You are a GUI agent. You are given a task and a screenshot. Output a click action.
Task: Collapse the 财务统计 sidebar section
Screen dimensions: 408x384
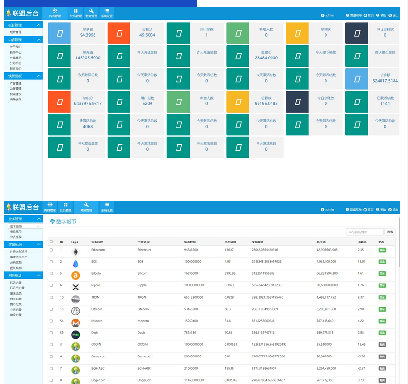[x=39, y=275]
